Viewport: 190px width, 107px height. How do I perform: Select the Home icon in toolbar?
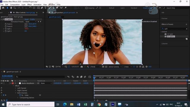click(x=3, y=8)
